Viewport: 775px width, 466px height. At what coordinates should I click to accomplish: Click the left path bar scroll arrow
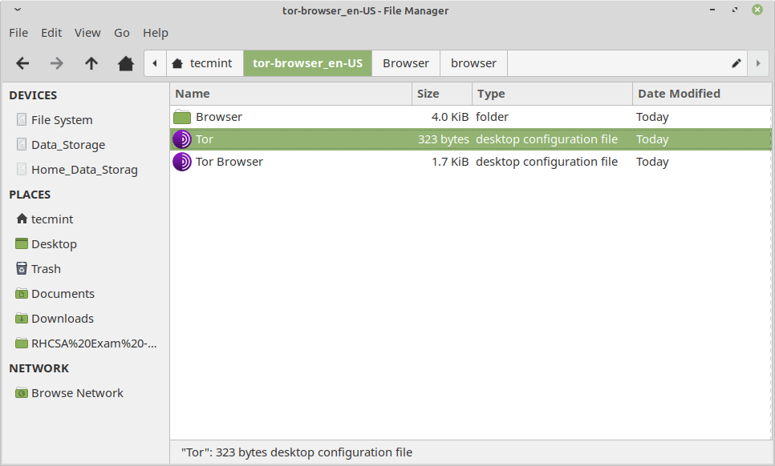[x=155, y=63]
